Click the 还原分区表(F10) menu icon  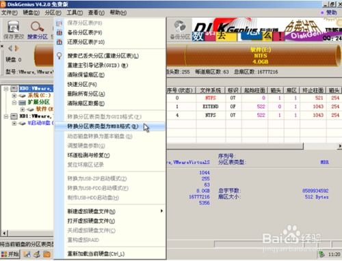click(60, 42)
